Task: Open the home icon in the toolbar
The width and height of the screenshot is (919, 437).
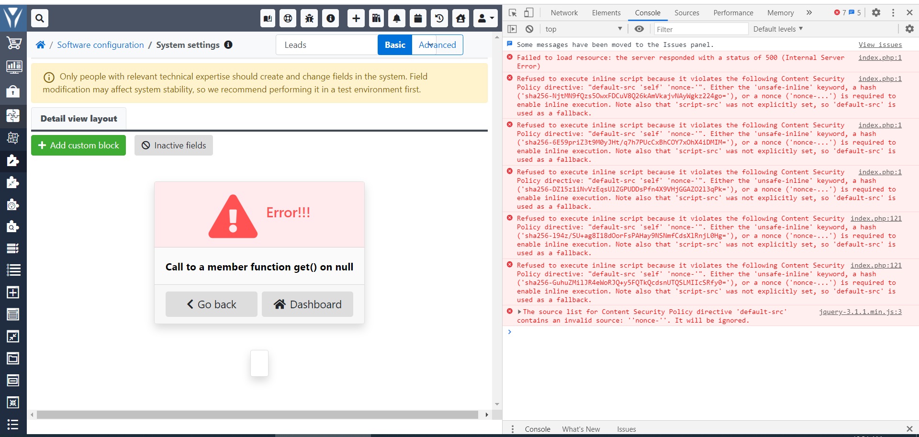Action: tap(460, 18)
